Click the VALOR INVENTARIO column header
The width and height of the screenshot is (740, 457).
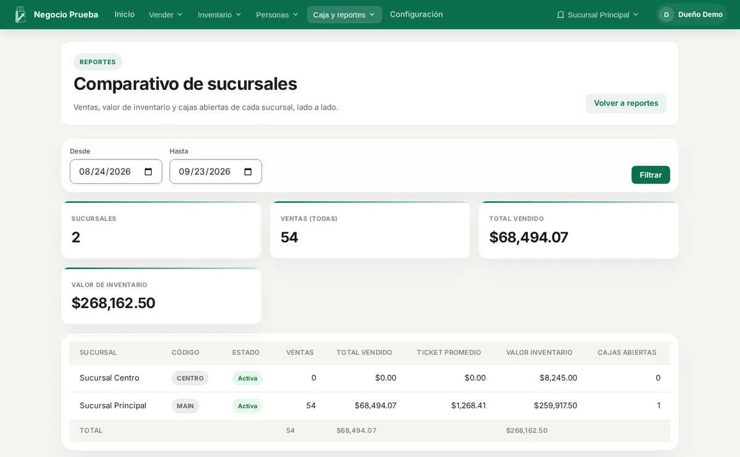(x=539, y=353)
